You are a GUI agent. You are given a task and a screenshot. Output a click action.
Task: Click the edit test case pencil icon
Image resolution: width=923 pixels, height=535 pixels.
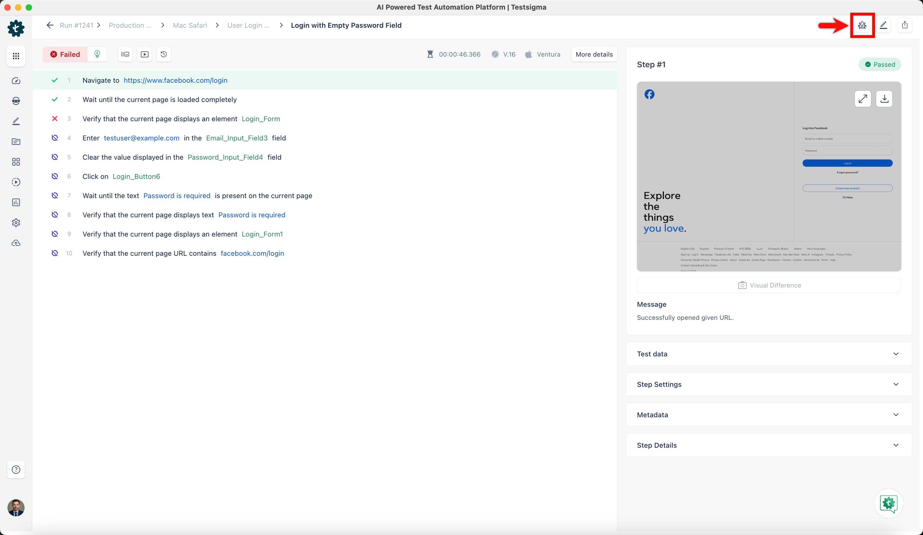883,25
